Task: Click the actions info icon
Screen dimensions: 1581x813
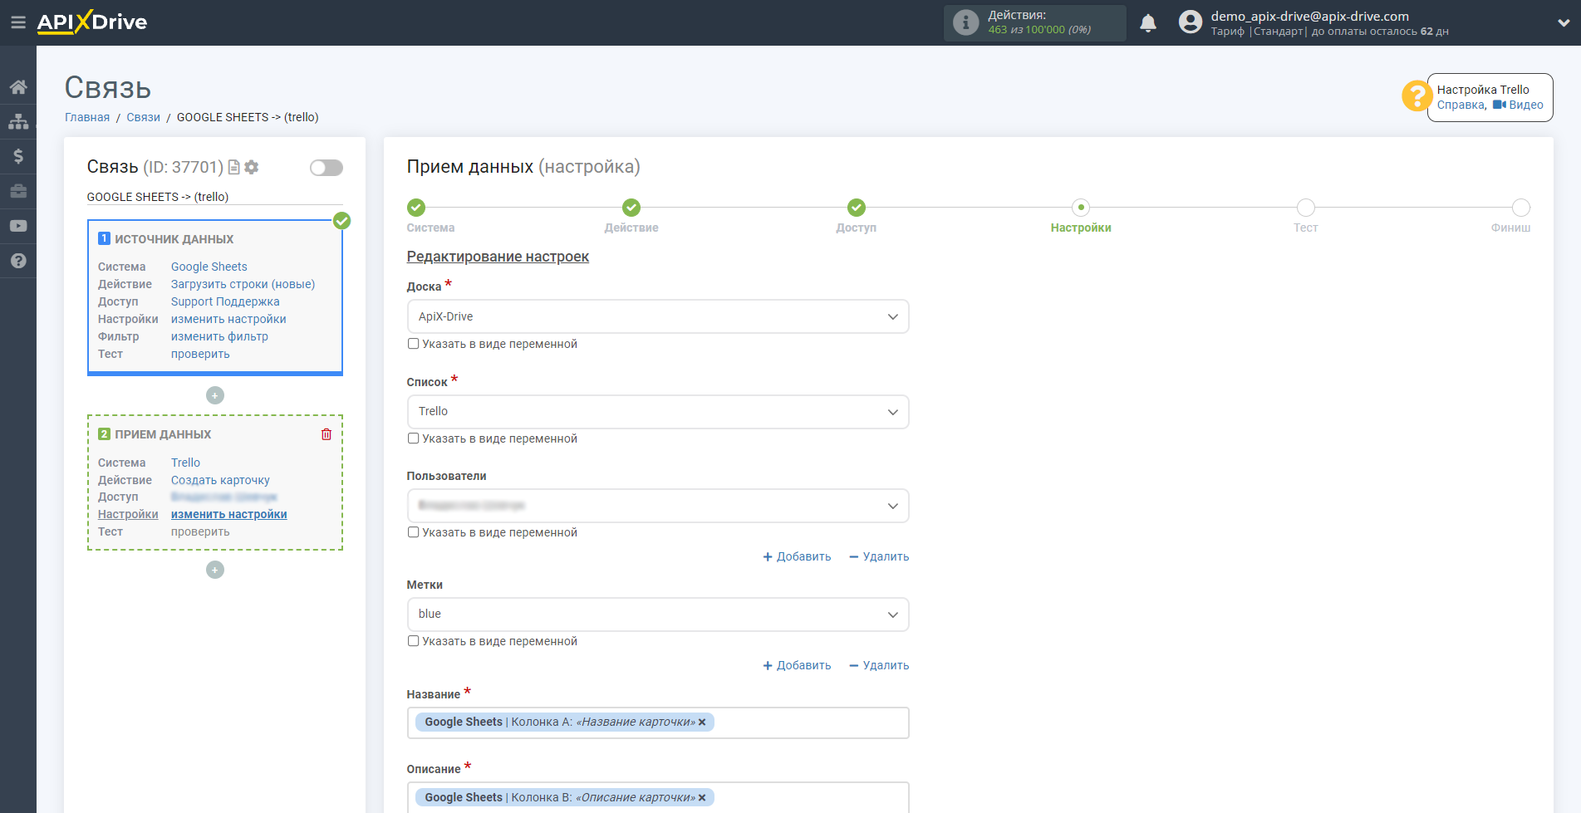Action: click(965, 22)
